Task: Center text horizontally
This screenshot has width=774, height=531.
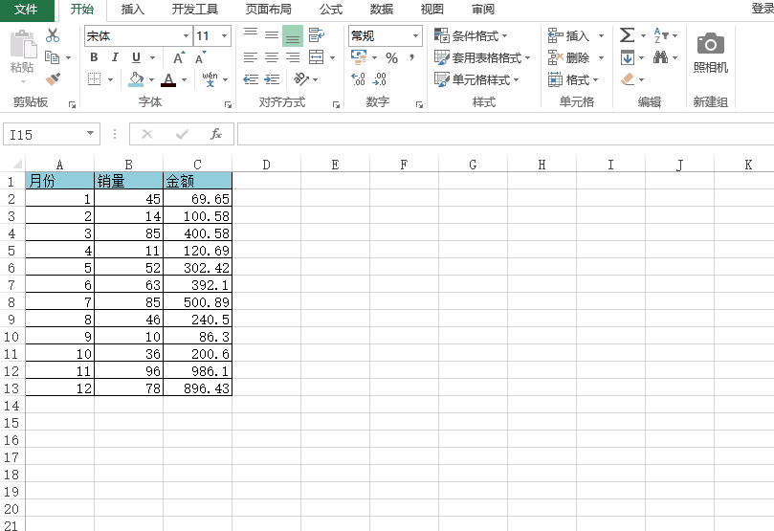Action: (x=272, y=57)
